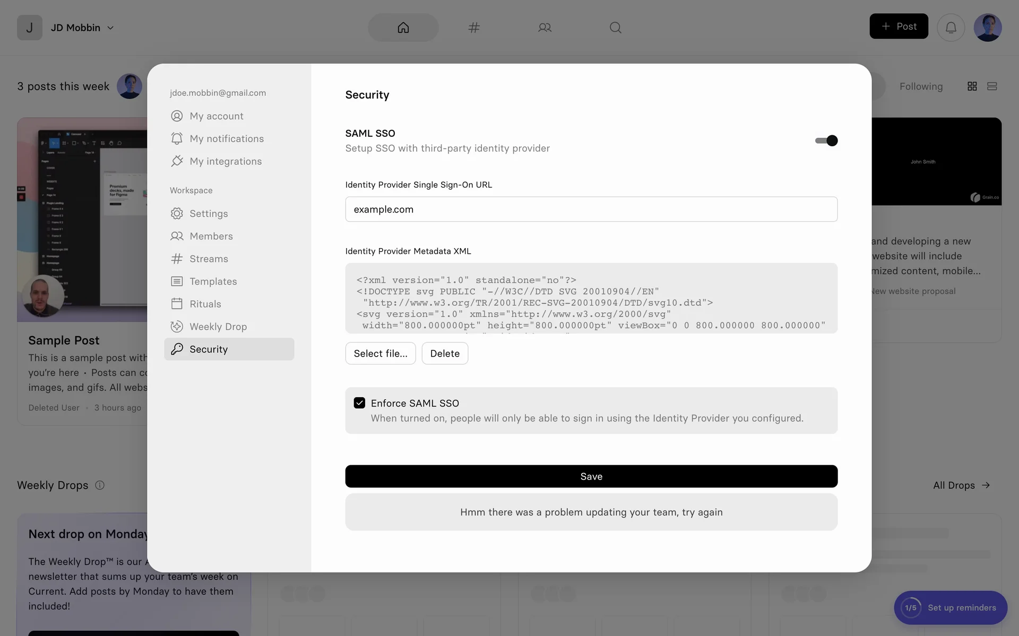
Task: Uncheck Enforce SAML SSO checkbox
Action: click(359, 403)
